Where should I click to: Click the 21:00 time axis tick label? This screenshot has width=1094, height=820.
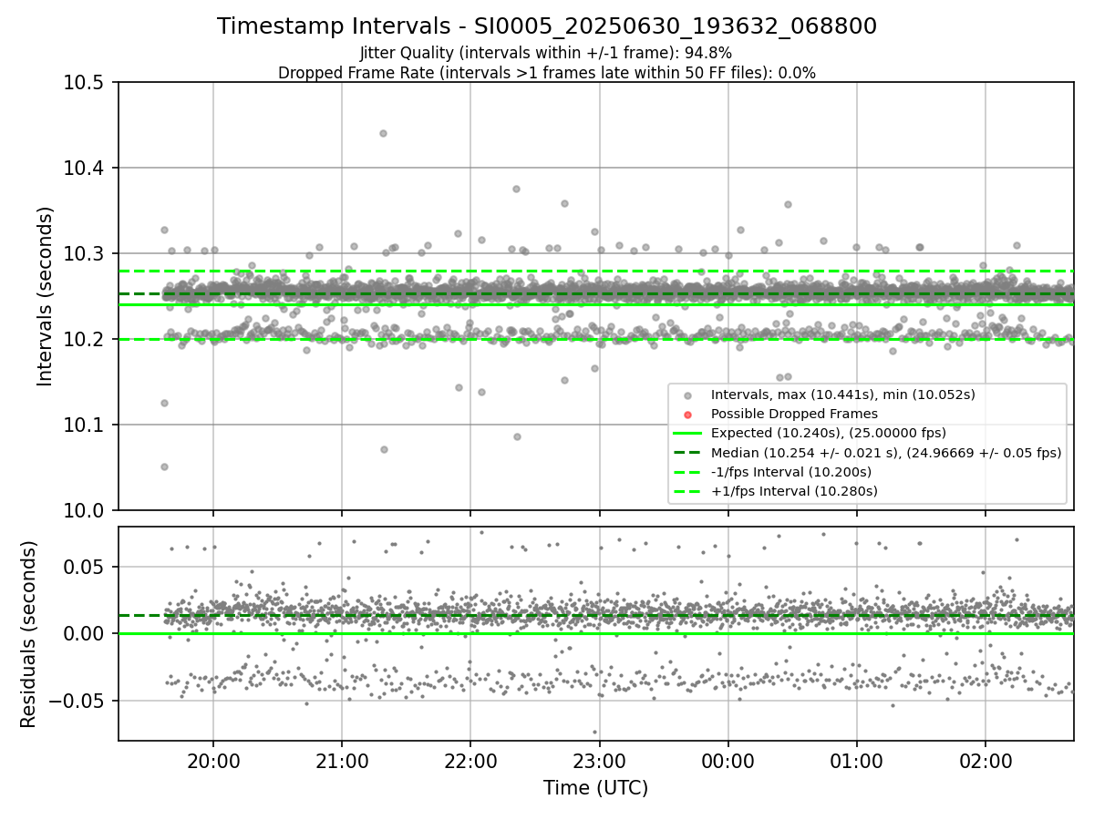click(x=342, y=761)
